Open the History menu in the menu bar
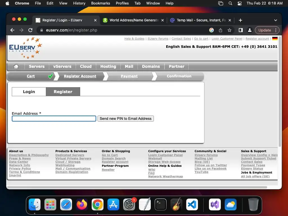The width and height of the screenshot is (288, 216). [x=79, y=3]
